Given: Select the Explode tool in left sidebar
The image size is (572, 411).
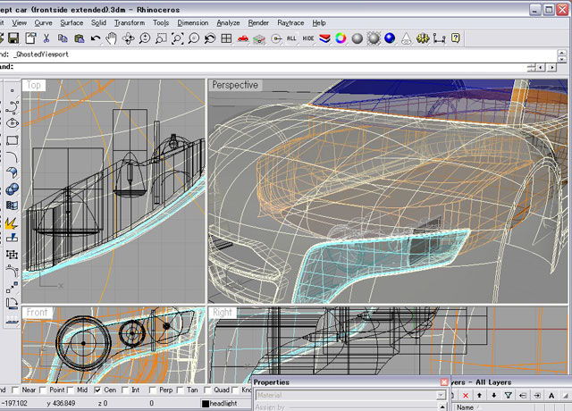Looking at the screenshot, I should (13, 222).
